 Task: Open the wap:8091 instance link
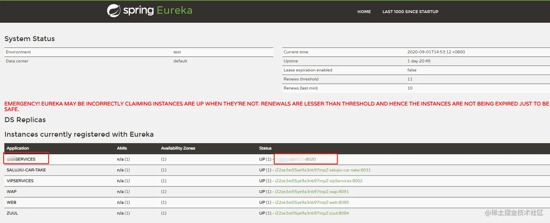click(312, 192)
